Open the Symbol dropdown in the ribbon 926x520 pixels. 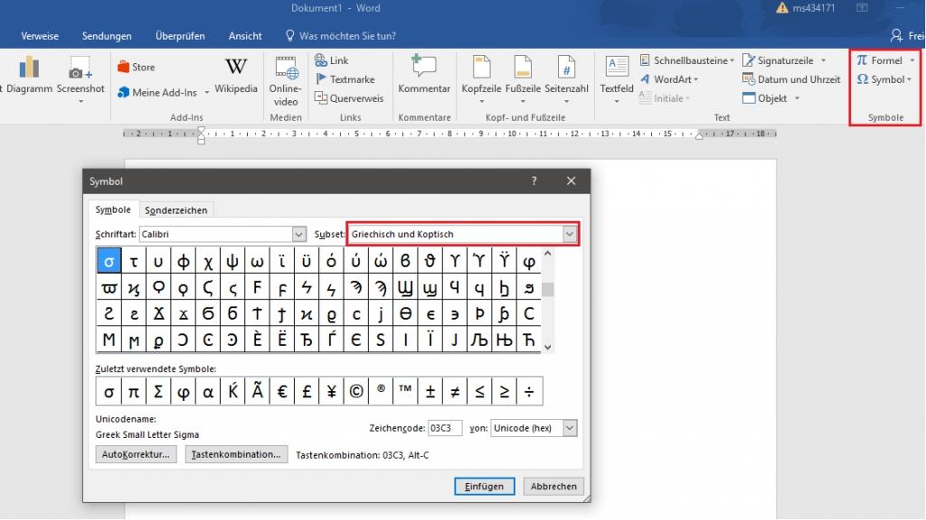[x=885, y=79]
